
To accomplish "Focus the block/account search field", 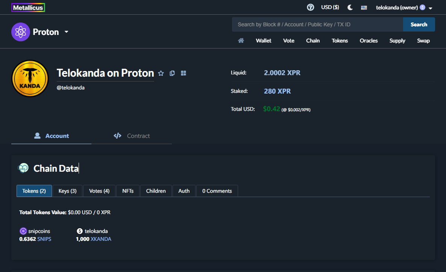I will (x=317, y=24).
